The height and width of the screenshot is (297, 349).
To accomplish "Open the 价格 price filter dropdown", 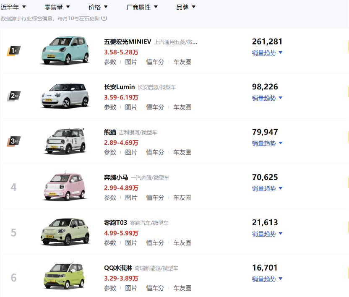I will pos(96,7).
